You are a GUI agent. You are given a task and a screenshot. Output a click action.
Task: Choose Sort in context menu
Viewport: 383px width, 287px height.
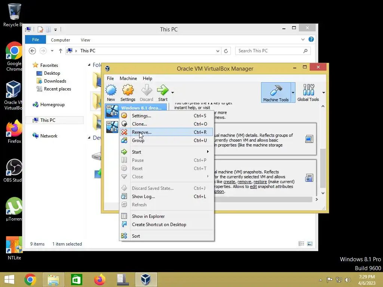tap(166, 236)
